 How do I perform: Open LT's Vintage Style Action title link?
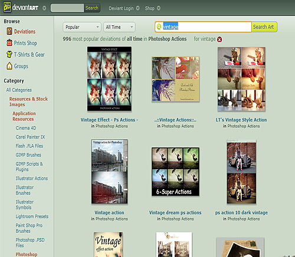point(241,120)
